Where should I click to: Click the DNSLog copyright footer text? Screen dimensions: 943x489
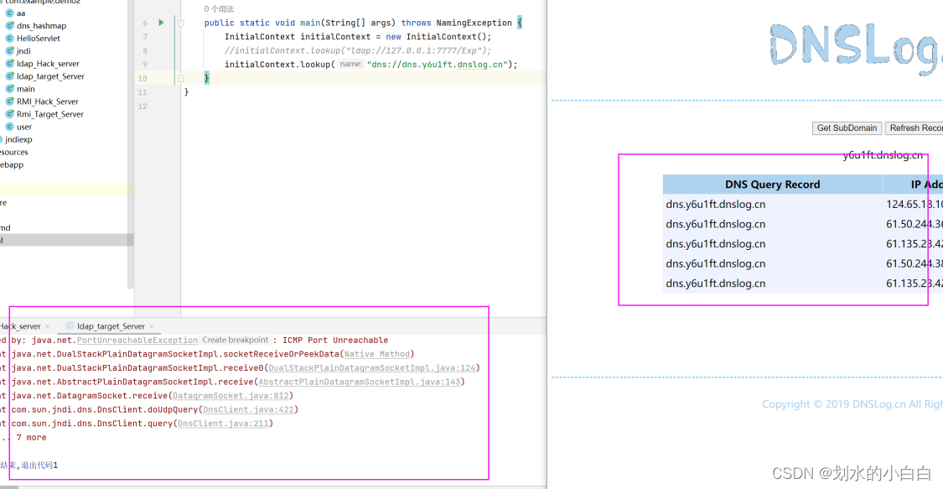tap(852, 404)
